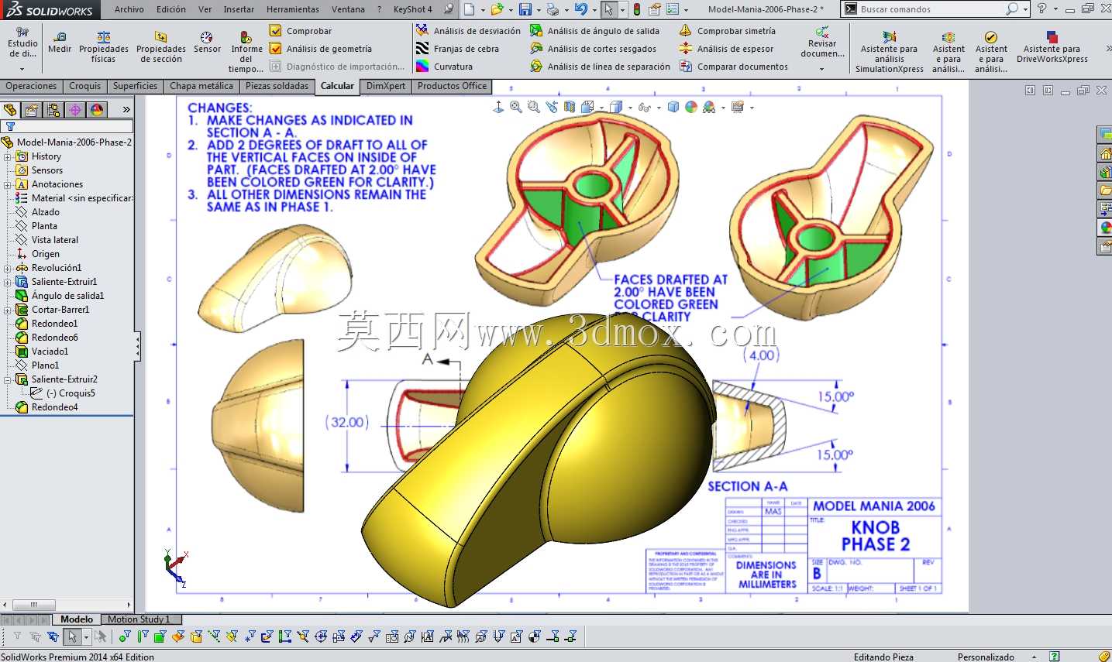1112x662 pixels.
Task: Expand the Revolución1 feature node
Action: tap(8, 268)
